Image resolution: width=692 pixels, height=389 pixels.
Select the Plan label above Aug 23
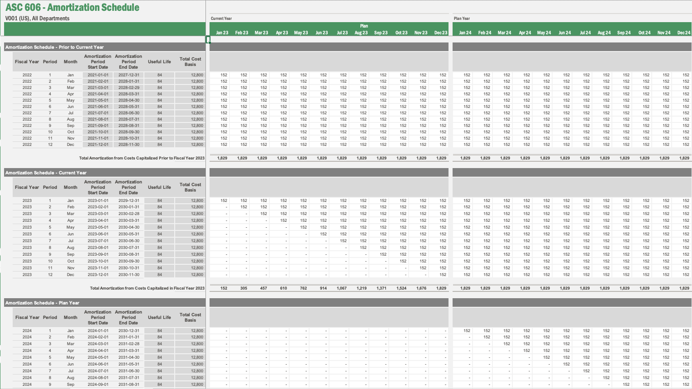coord(364,26)
